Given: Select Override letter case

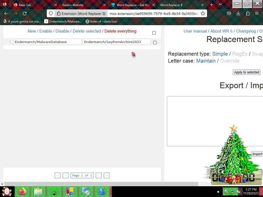Looking at the screenshot, I should point(230,61).
